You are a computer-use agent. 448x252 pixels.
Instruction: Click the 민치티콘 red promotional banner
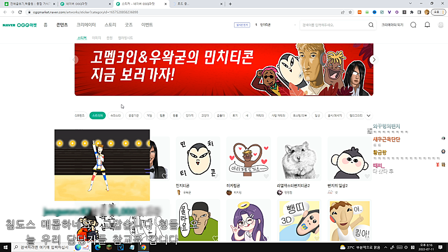tap(224, 69)
